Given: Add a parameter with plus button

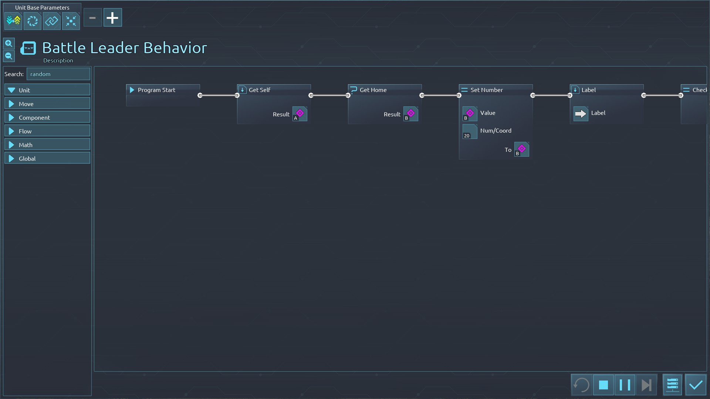Looking at the screenshot, I should [x=112, y=18].
